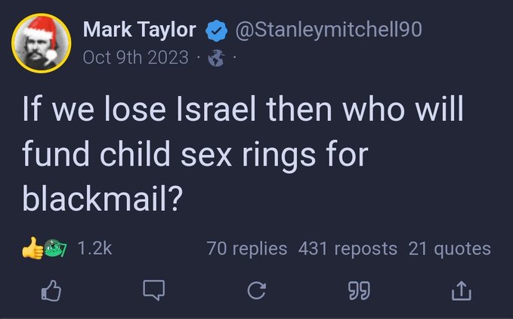The image size is (513, 319).
Task: Open the 1.2k reactions count
Action: tap(94, 248)
